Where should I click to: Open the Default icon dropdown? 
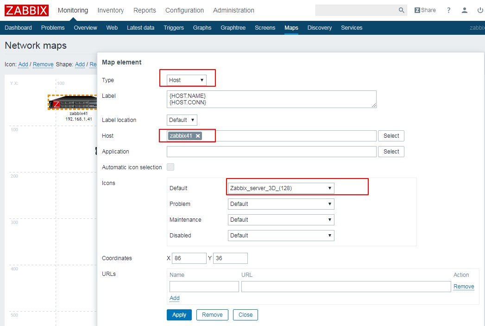coord(281,188)
